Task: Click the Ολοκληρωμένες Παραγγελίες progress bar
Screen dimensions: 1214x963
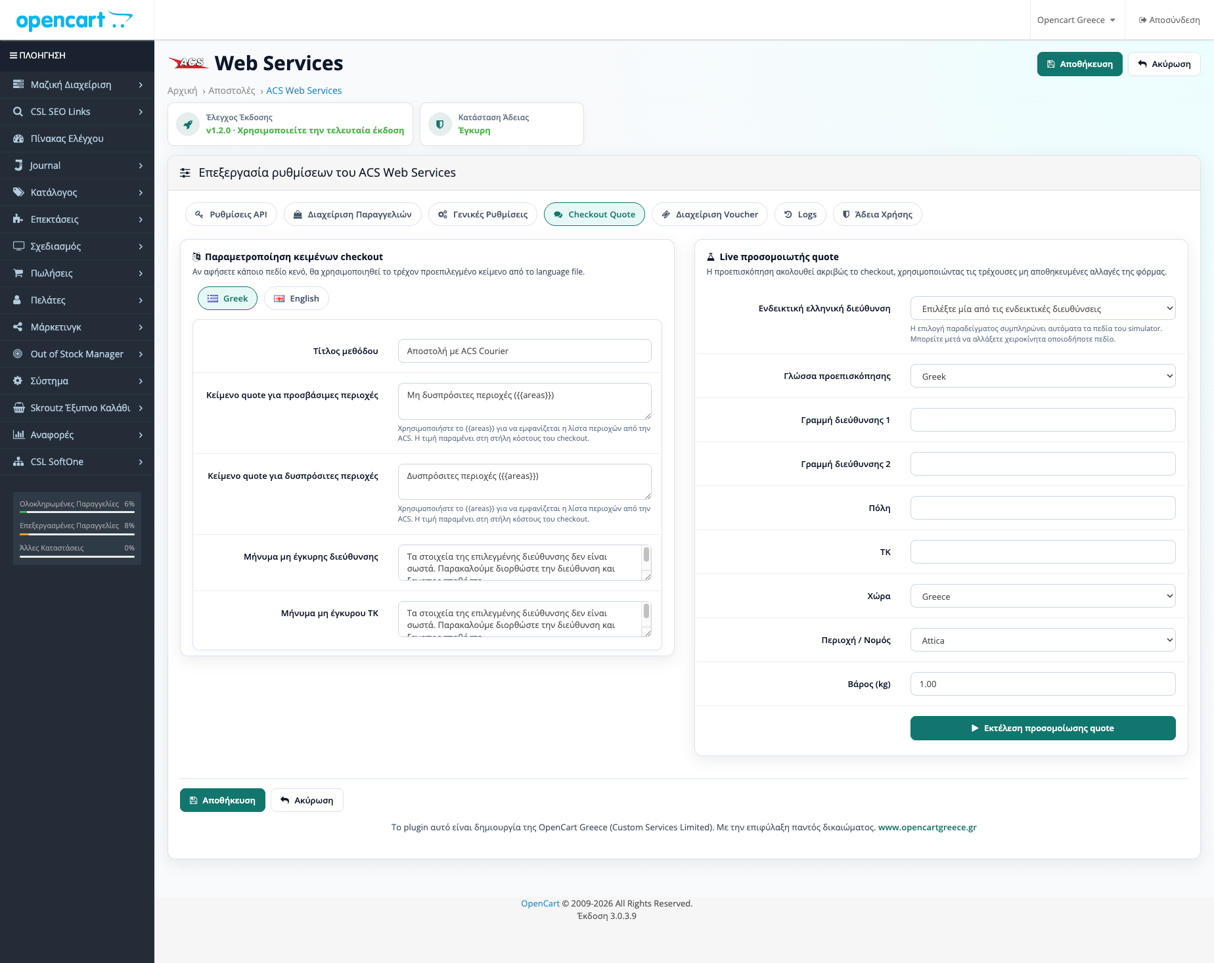Action: [x=78, y=512]
